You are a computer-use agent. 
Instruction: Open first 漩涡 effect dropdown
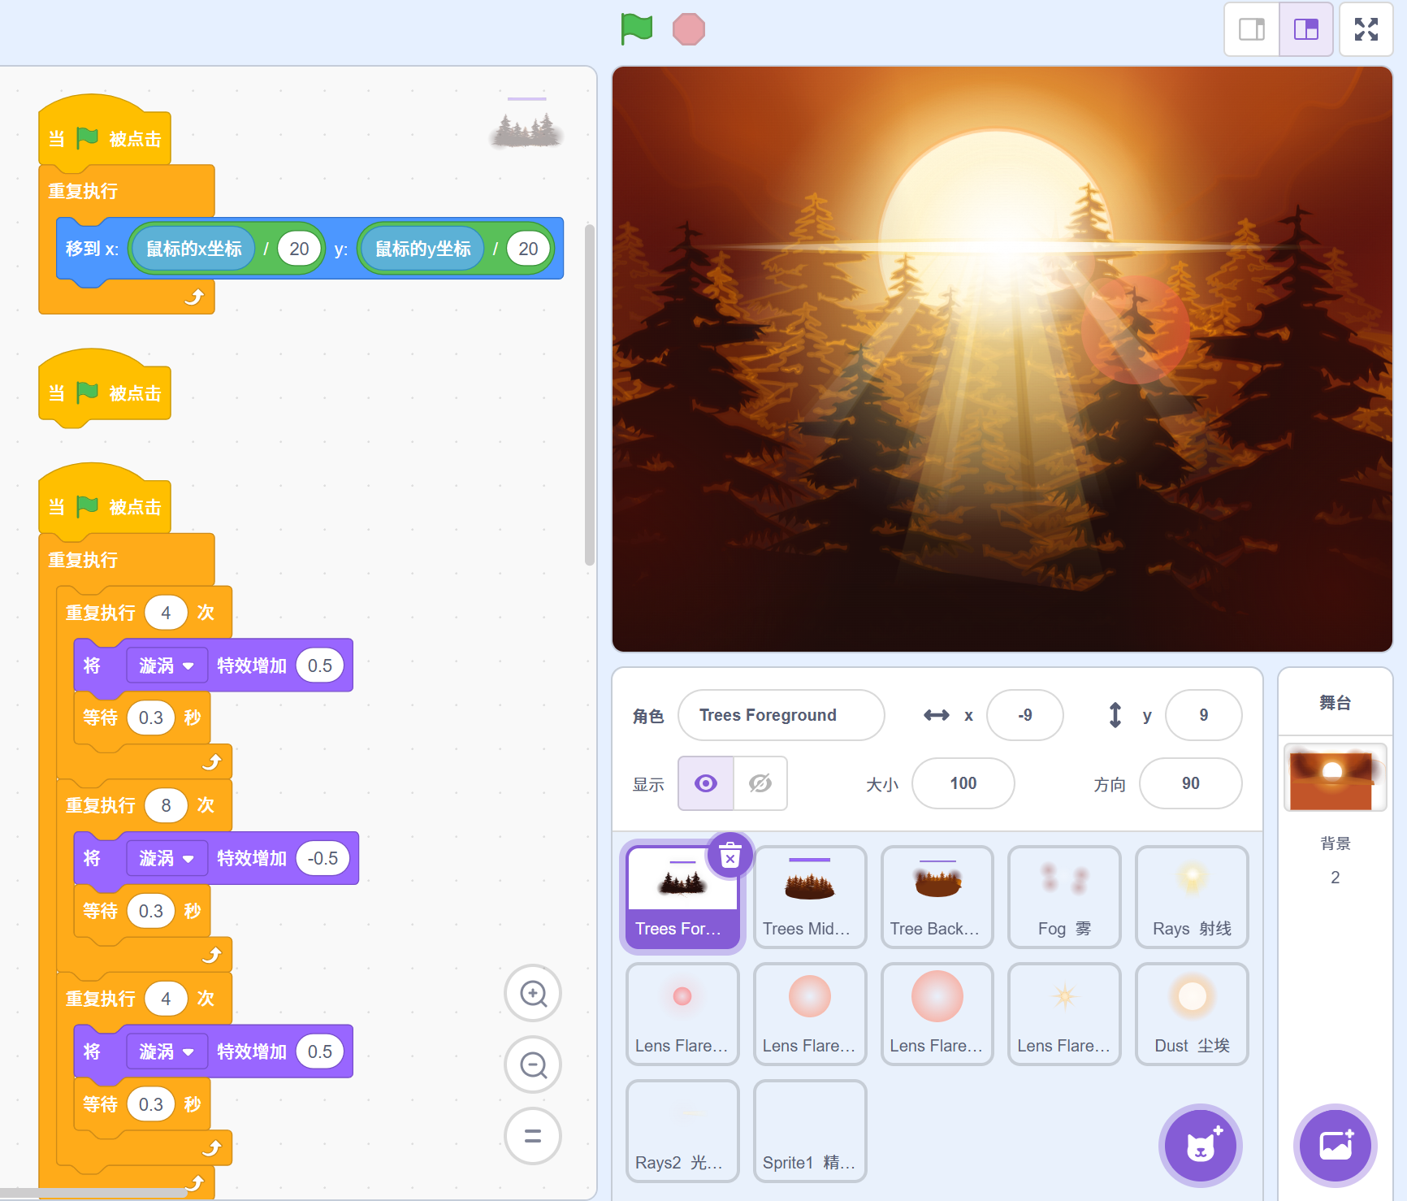167,666
